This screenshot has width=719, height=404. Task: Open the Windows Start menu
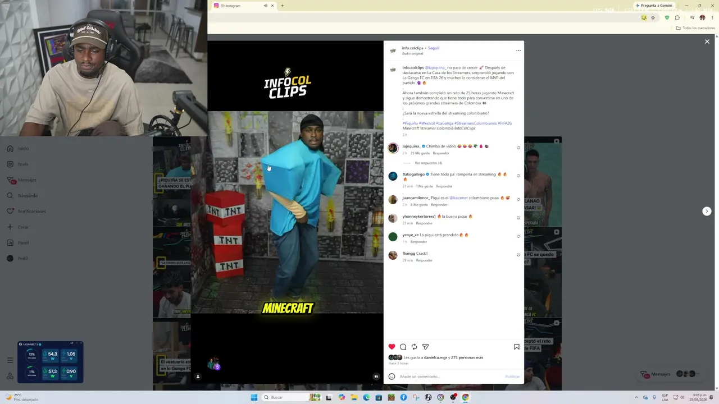(x=254, y=397)
